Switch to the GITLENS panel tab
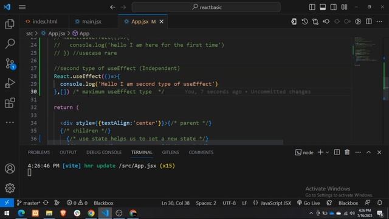 170,153
